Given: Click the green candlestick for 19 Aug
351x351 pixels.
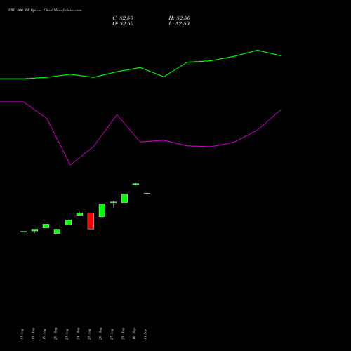Looking at the screenshot, I should coord(46,226).
